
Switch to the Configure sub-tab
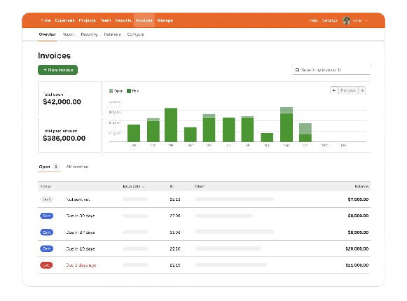(x=135, y=34)
